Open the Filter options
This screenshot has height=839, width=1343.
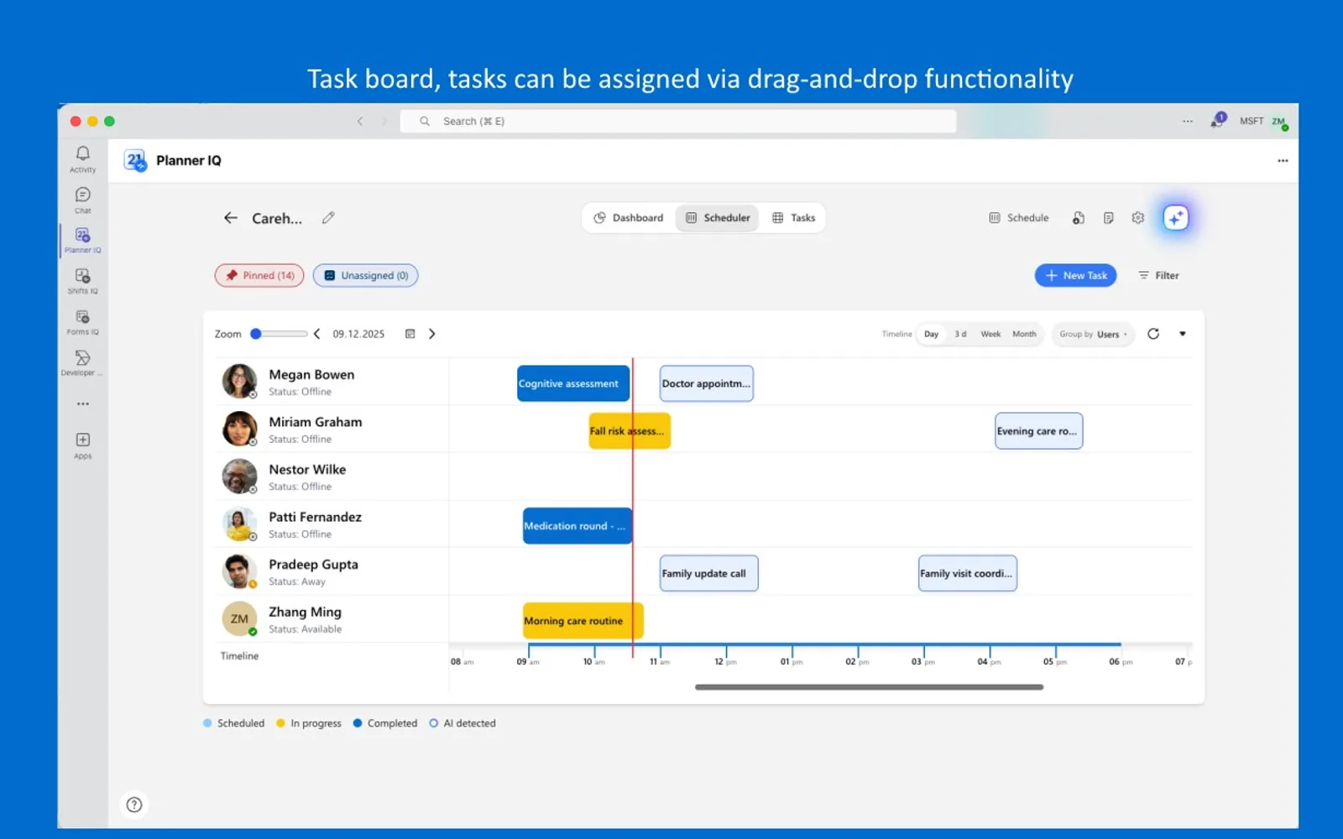(1158, 275)
